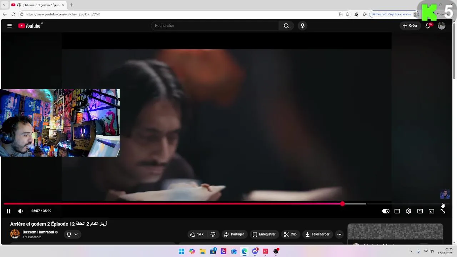Click the address bar URL
Screen dimensions: 457x257
(63, 14)
